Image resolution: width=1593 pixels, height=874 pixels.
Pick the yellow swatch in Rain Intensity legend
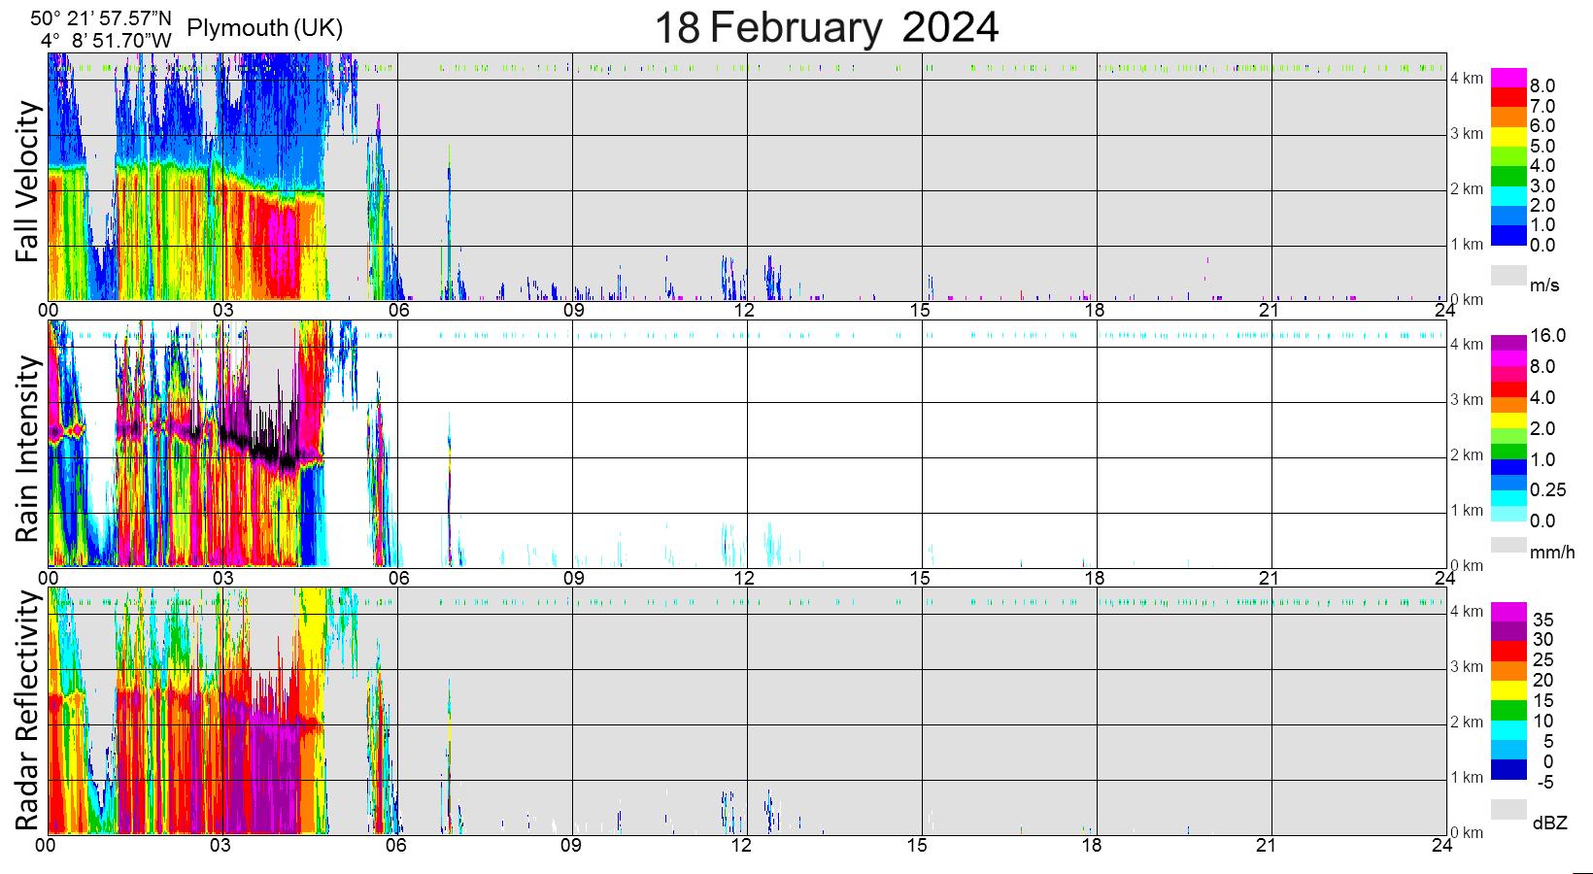point(1509,420)
